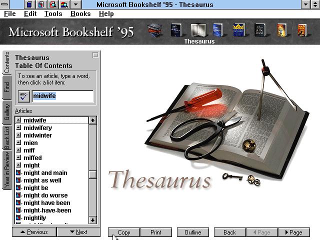Screen dimensions: 320x240
Task: Open the Edit menu
Action: (30, 14)
